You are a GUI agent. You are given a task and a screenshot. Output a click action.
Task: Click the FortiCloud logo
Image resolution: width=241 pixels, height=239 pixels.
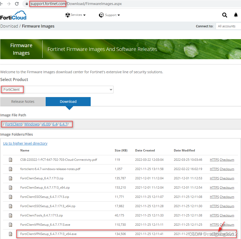(13, 15)
